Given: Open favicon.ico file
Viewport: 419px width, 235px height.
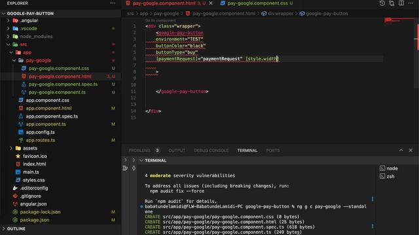Looking at the screenshot, I should 35,156.
